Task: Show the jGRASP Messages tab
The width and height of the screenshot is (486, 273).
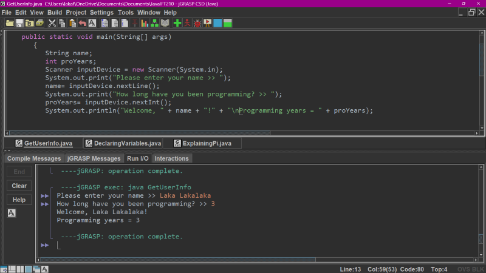Action: pos(94,158)
